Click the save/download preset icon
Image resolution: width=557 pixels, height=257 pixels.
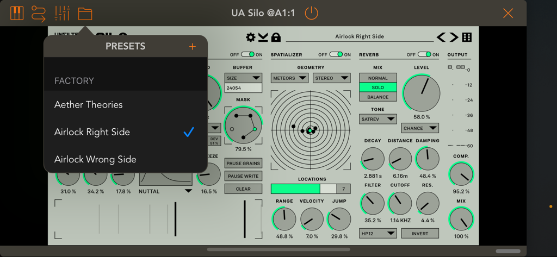(263, 37)
